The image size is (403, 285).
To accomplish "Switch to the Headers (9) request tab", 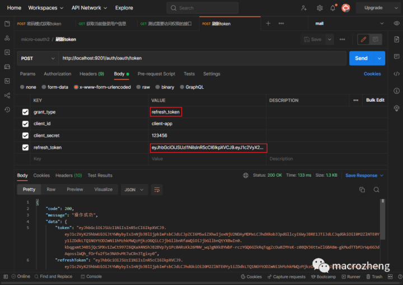I will [x=92, y=74].
